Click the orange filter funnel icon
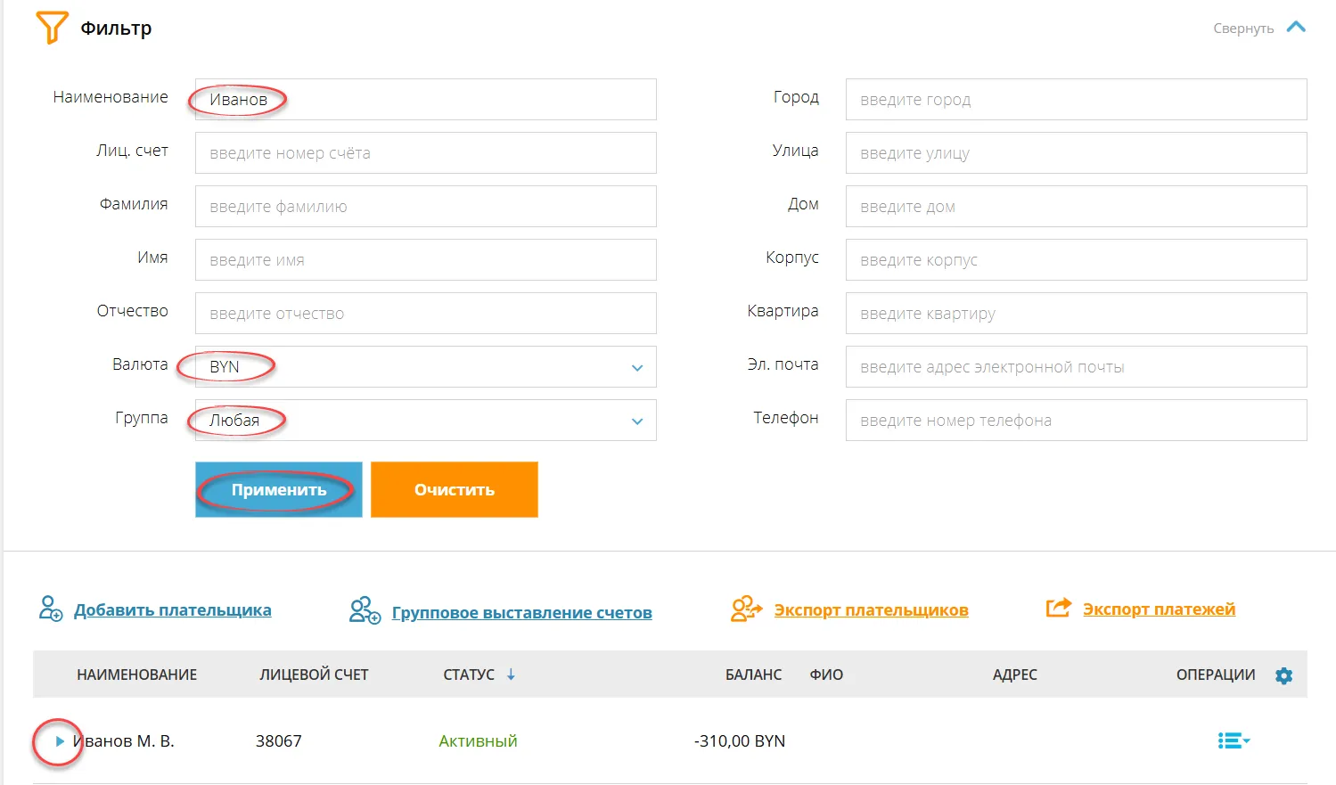 coord(51,28)
